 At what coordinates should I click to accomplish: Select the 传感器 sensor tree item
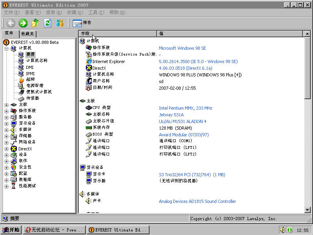(32, 98)
